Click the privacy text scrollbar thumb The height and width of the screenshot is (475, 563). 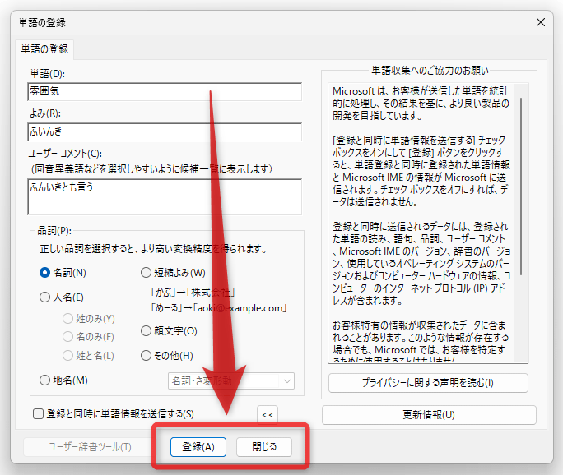click(521, 187)
